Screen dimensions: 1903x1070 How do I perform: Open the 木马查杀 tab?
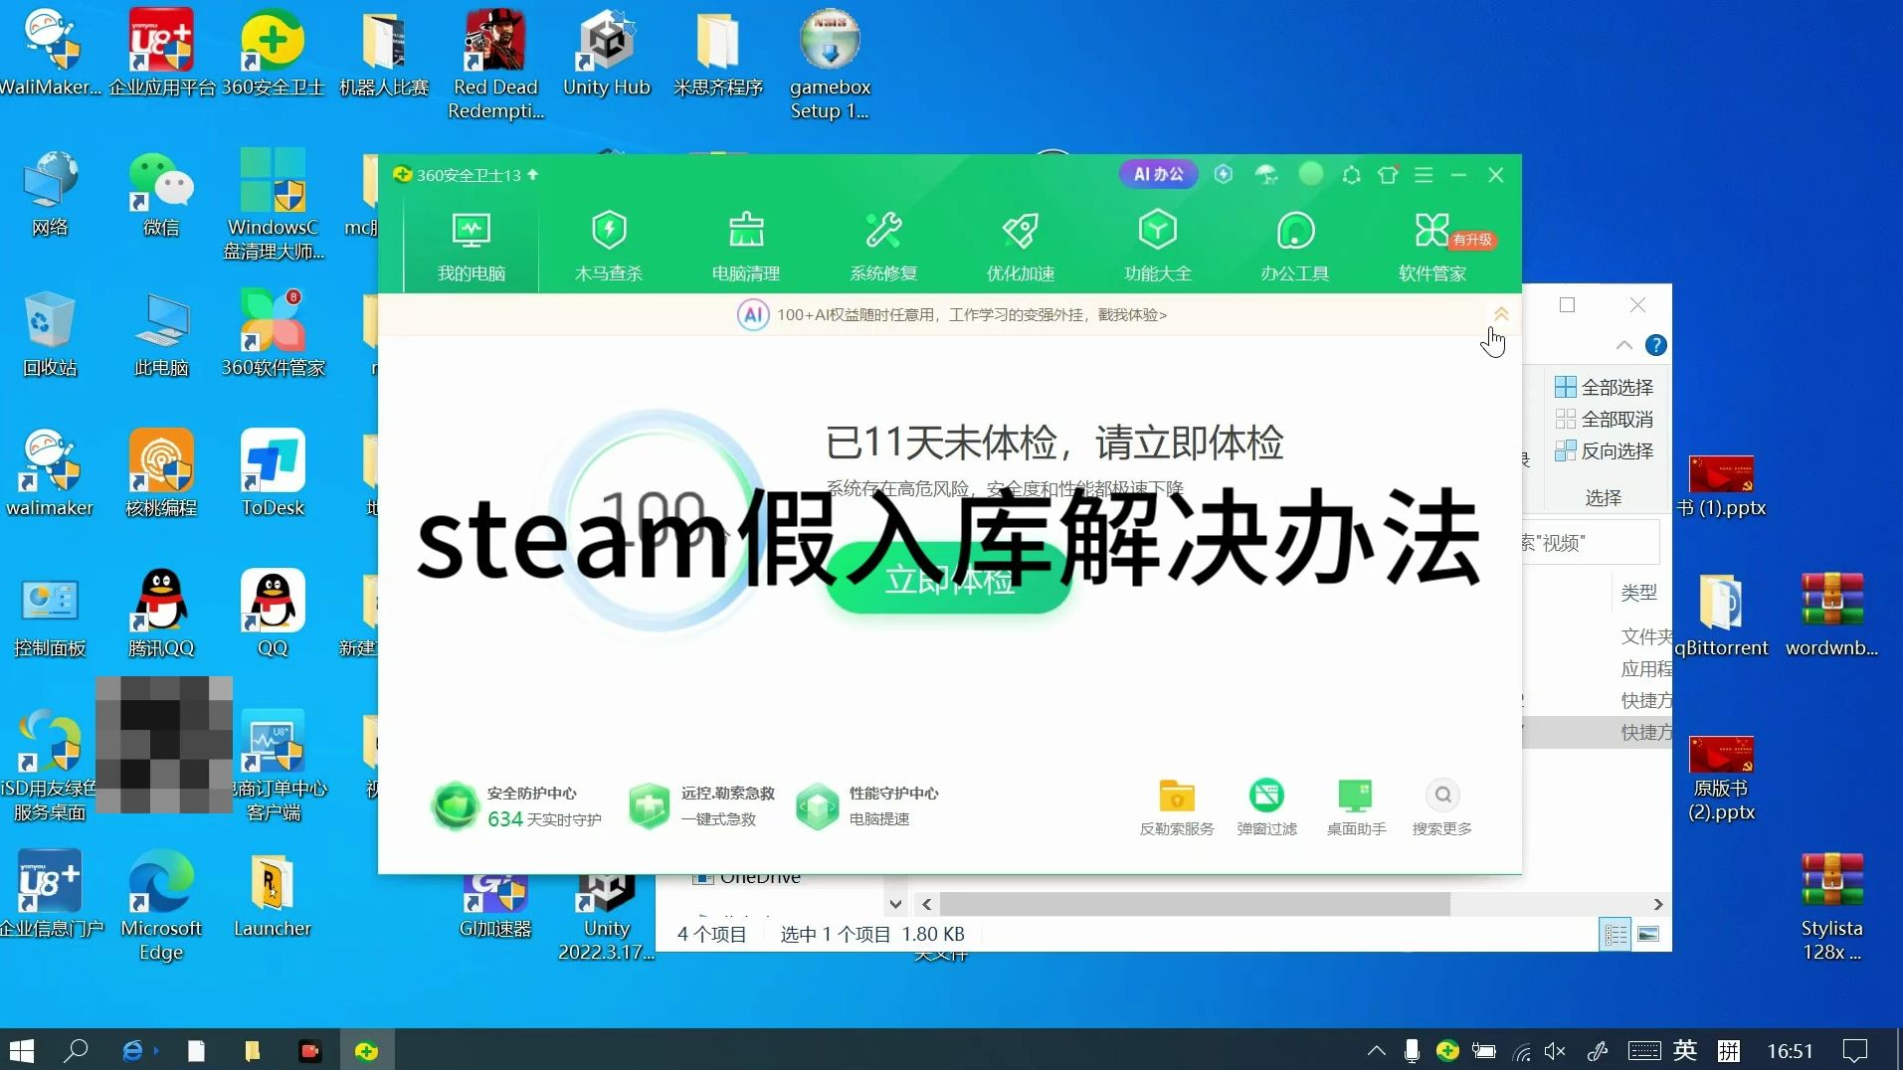click(x=609, y=247)
